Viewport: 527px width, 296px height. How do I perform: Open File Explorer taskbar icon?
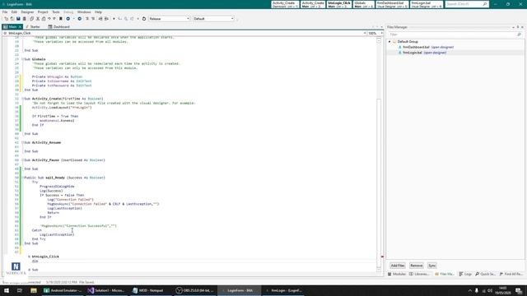click(x=34, y=290)
